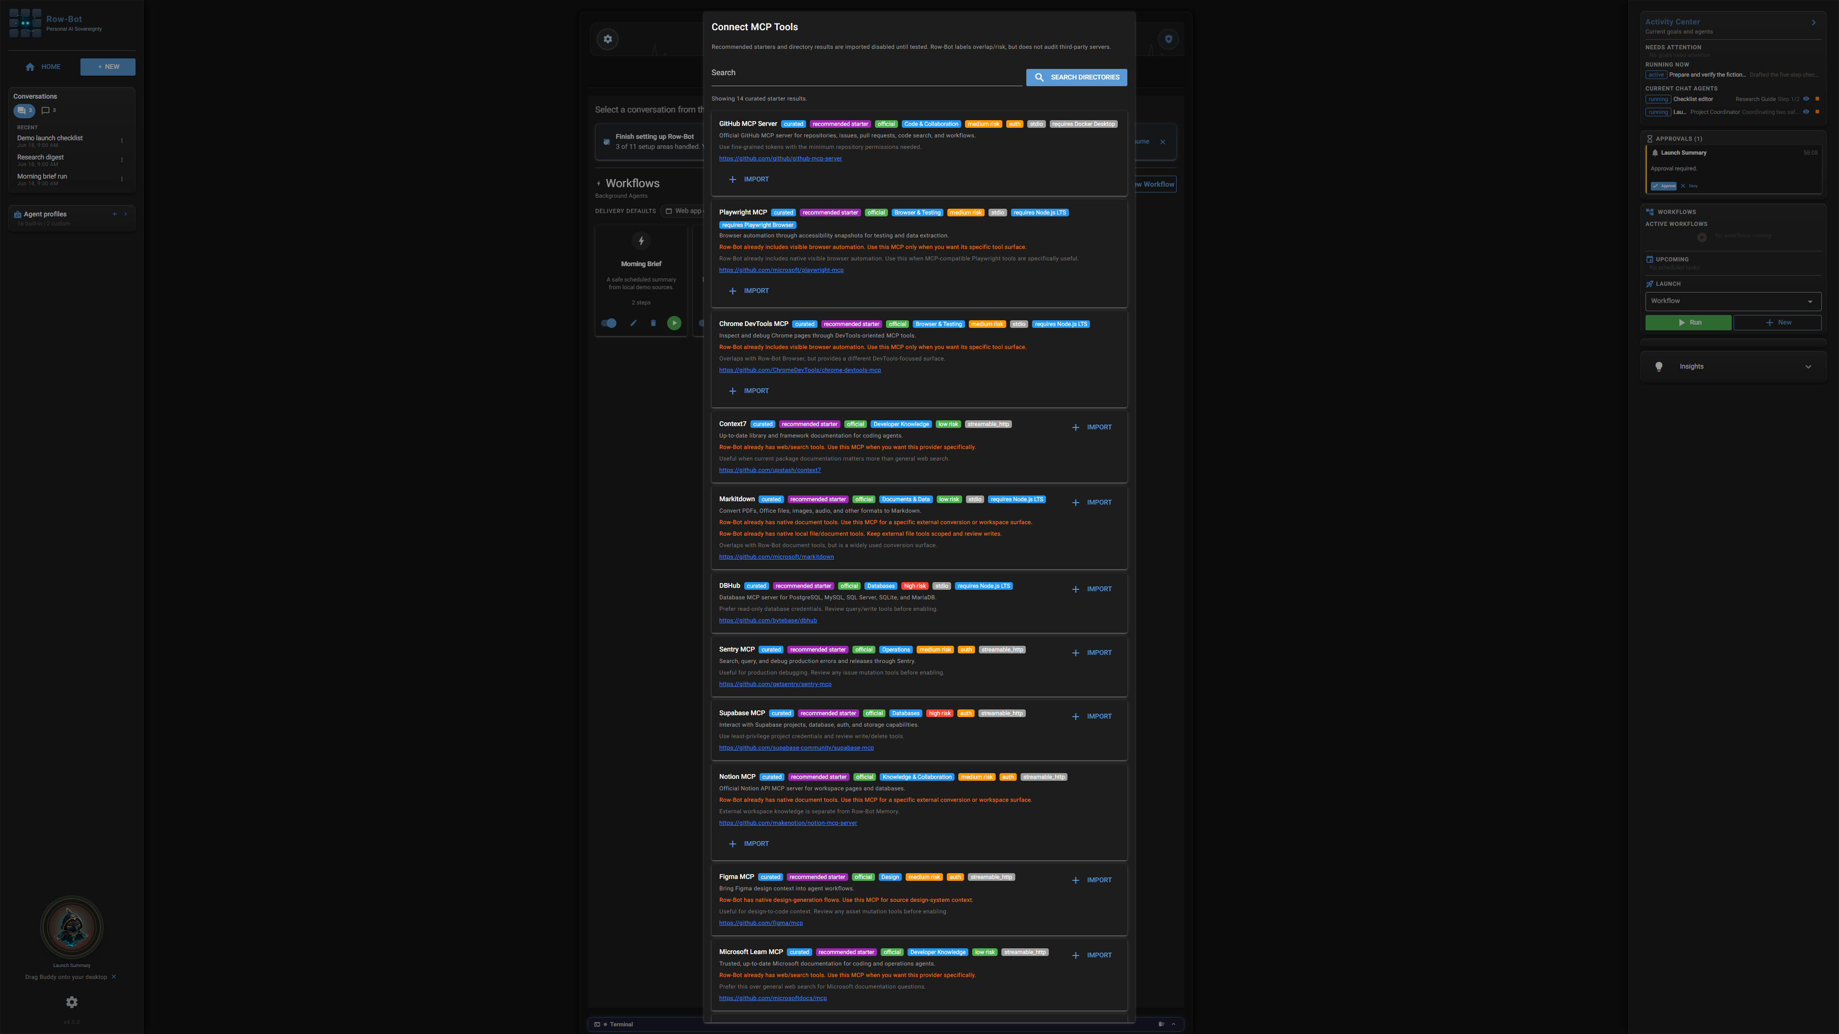Open upstash/context7 link
Viewport: 1839px width, 1034px height.
click(770, 470)
